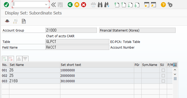
Task: Click the table vertical scrollbar thumb
Action: (175, 79)
